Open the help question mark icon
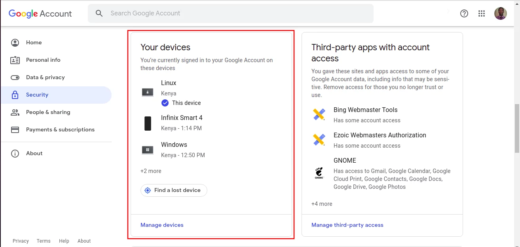Viewport: 520px width, 247px height. (464, 13)
